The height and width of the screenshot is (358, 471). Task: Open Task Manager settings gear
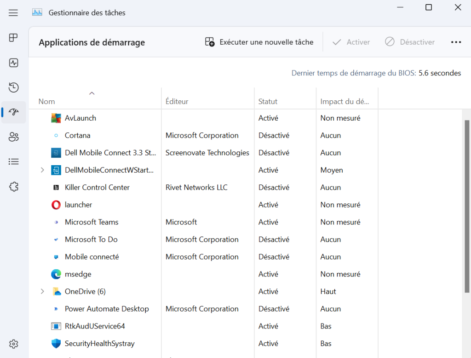coord(13,344)
